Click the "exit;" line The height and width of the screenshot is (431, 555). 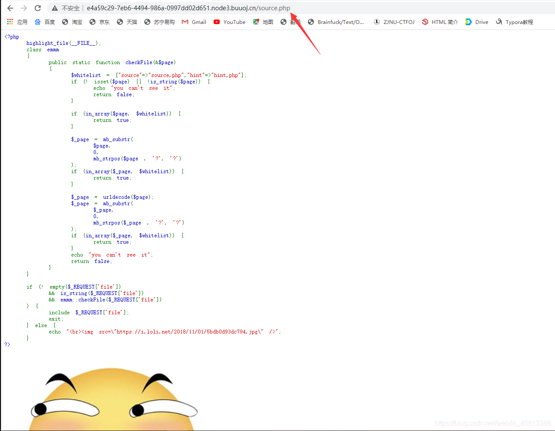(56, 319)
